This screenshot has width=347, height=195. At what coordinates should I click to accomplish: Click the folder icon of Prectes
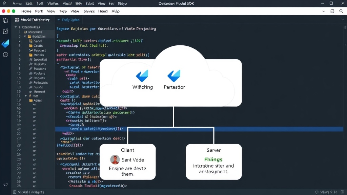pyautogui.click(x=31, y=55)
